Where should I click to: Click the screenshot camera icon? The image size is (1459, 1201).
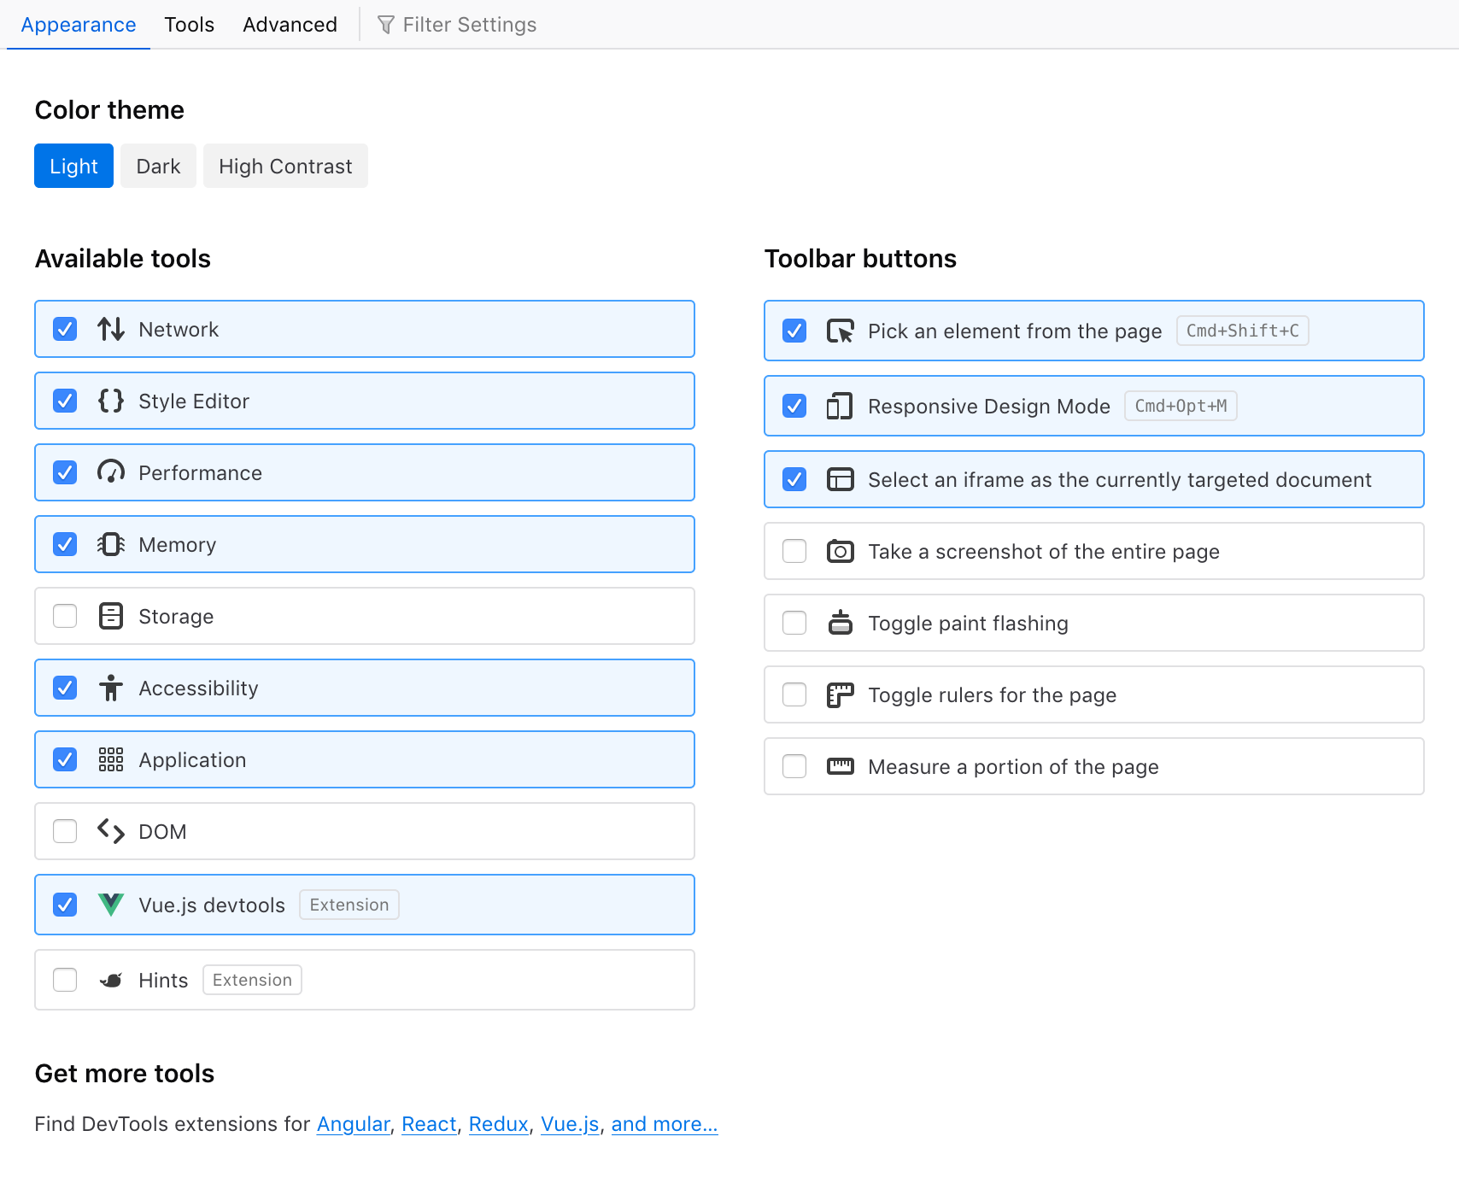[841, 551]
